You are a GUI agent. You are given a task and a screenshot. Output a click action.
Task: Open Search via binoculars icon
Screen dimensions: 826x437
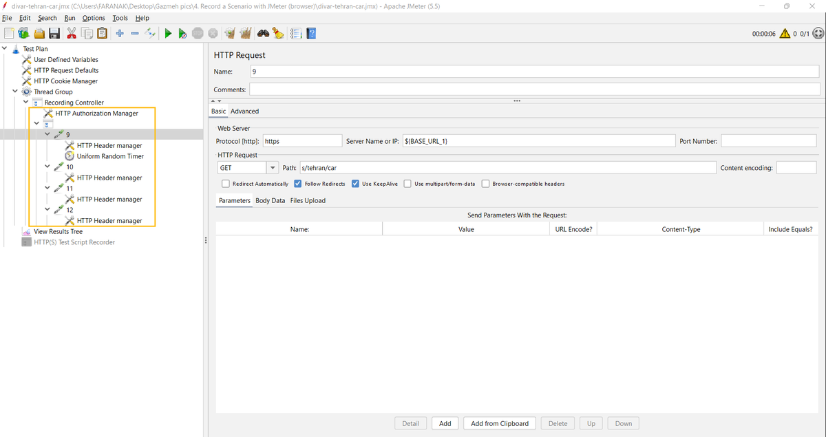point(263,33)
